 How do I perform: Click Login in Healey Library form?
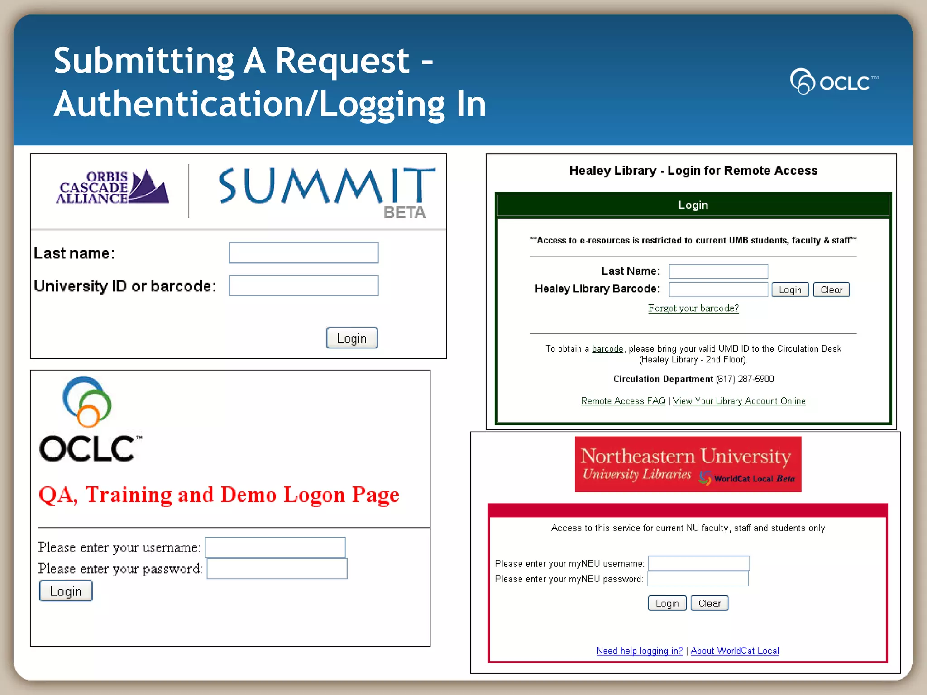click(x=790, y=290)
